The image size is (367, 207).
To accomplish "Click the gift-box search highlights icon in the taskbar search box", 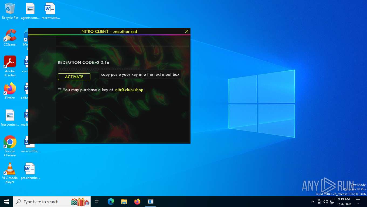I will 81,202.
